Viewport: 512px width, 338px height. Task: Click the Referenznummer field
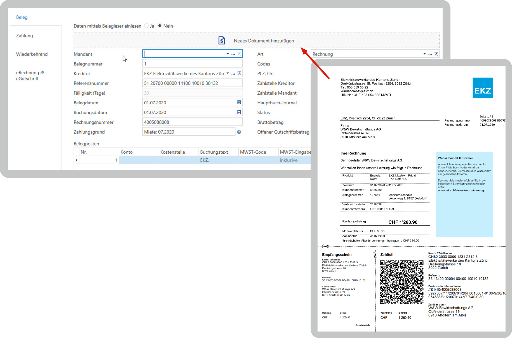point(192,83)
